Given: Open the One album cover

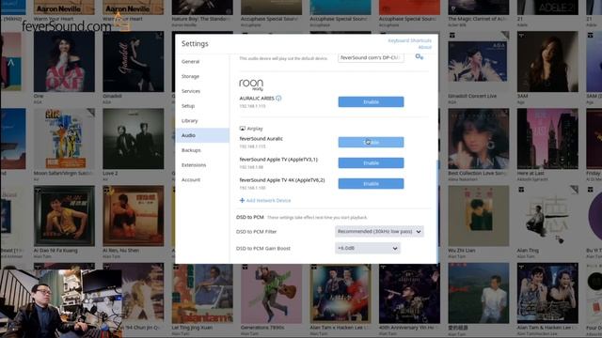Looking at the screenshot, I should point(64,61).
